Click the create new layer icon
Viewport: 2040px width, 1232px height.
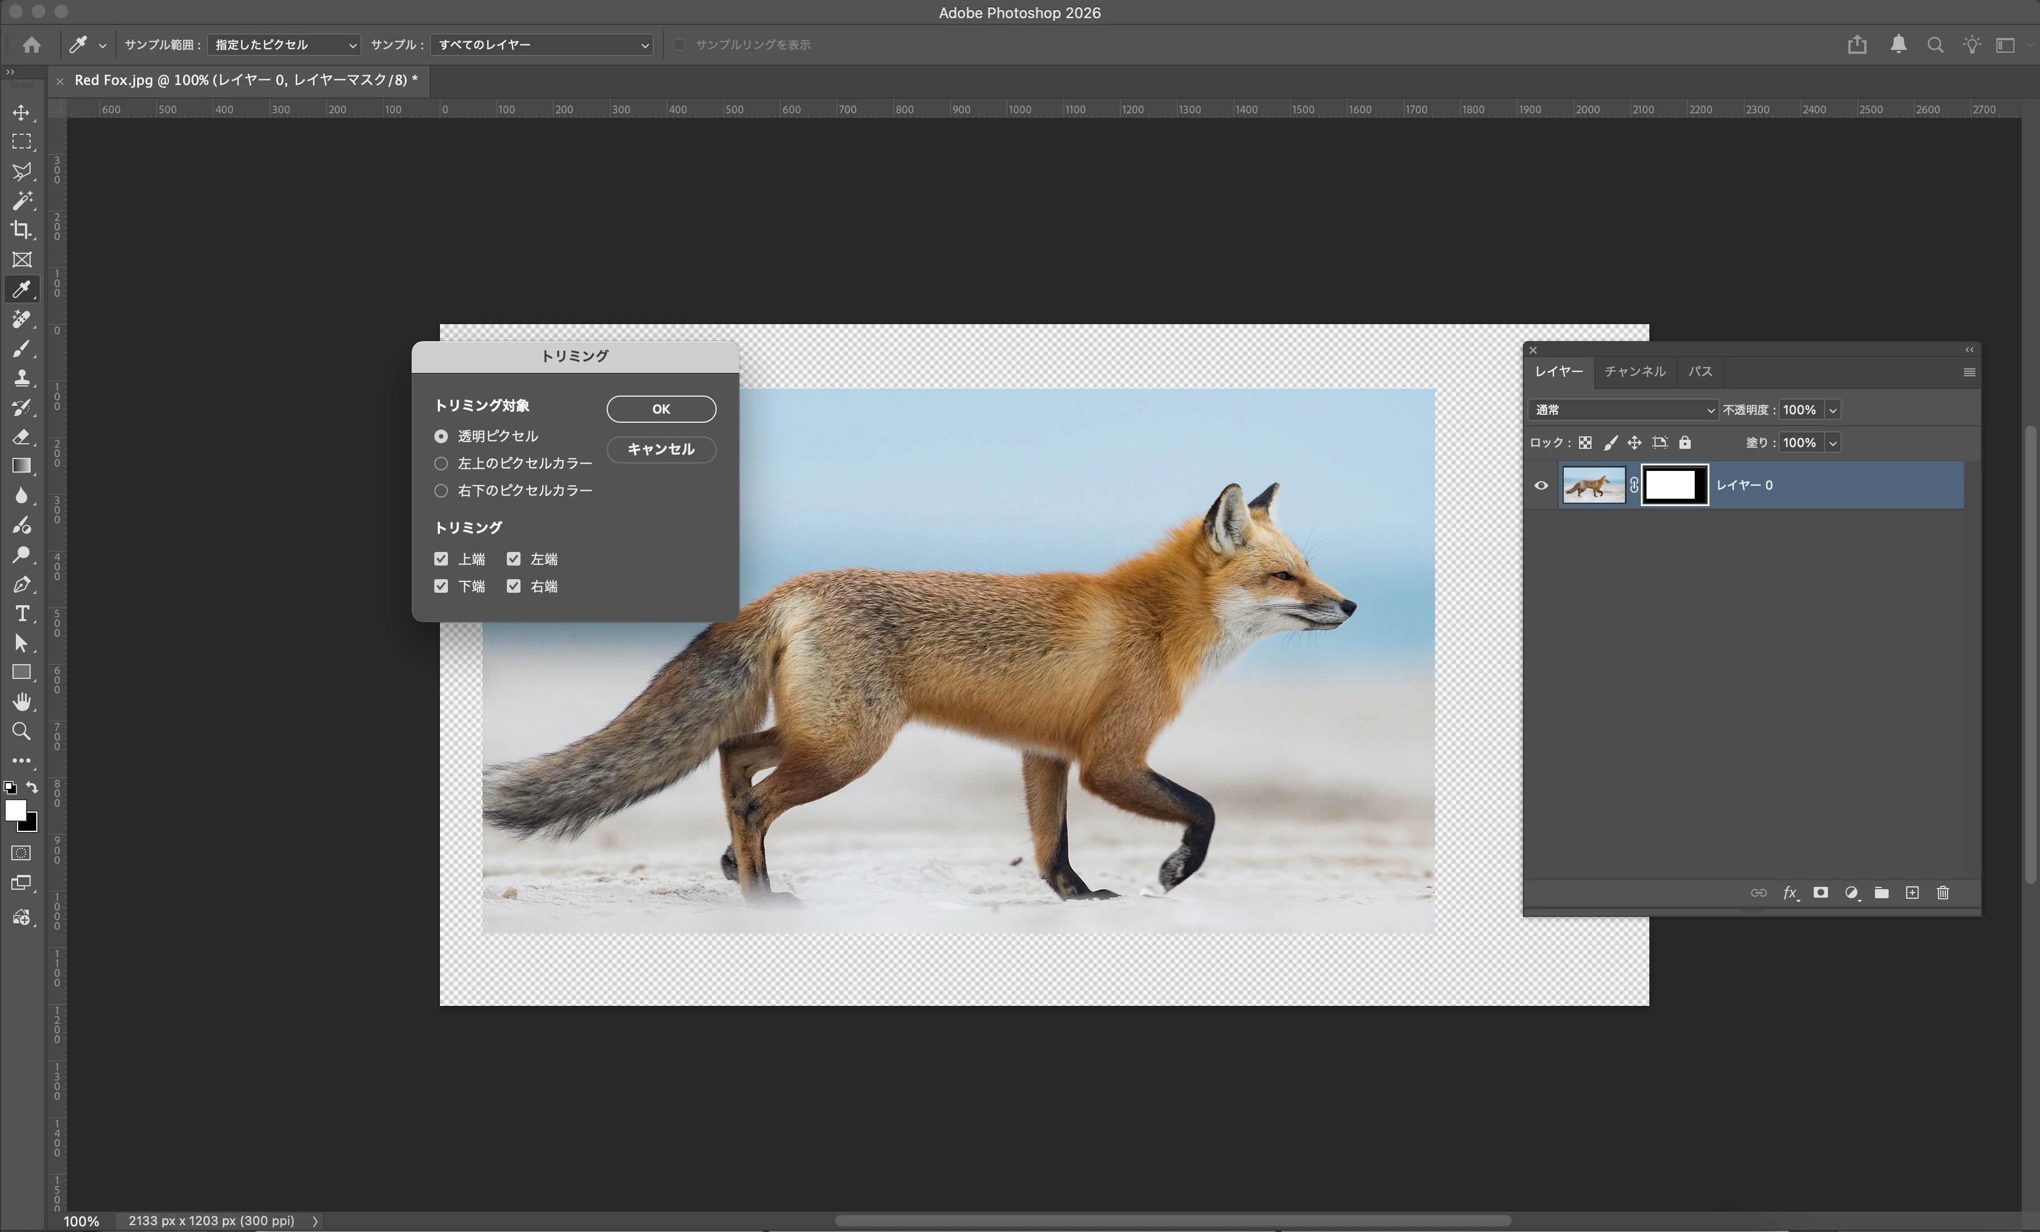[x=1912, y=893]
